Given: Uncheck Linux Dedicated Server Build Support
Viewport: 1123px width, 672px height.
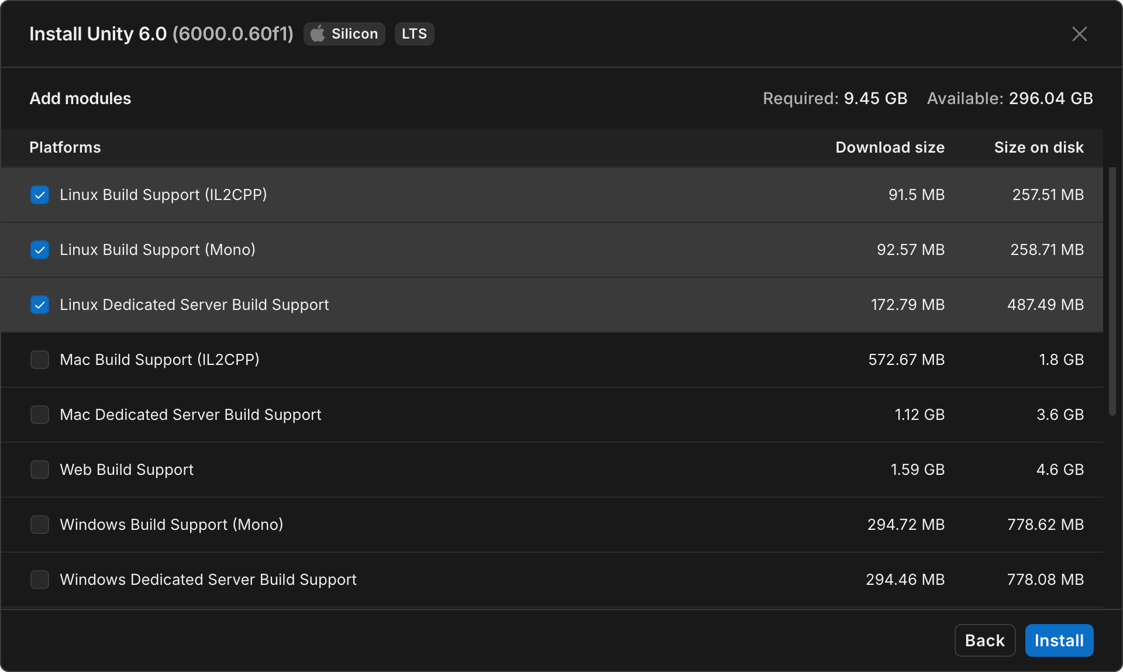Looking at the screenshot, I should click(x=40, y=305).
